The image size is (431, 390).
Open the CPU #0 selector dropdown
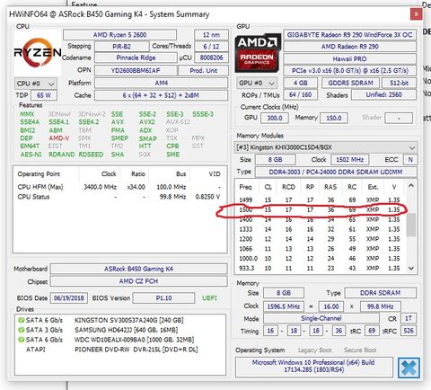pyautogui.click(x=36, y=84)
